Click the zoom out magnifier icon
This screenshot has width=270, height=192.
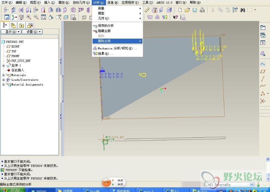pos(36,17)
